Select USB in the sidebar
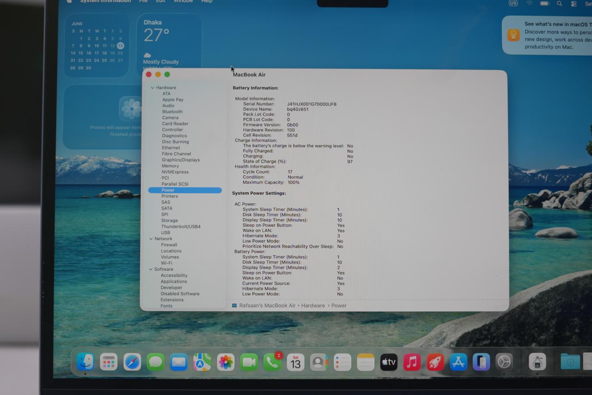The image size is (592, 395). (x=166, y=232)
